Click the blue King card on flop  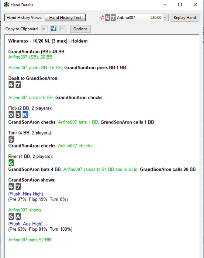point(25,115)
